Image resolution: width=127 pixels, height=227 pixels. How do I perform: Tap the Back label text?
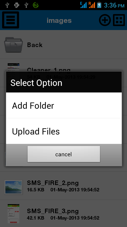pyautogui.click(x=35, y=45)
